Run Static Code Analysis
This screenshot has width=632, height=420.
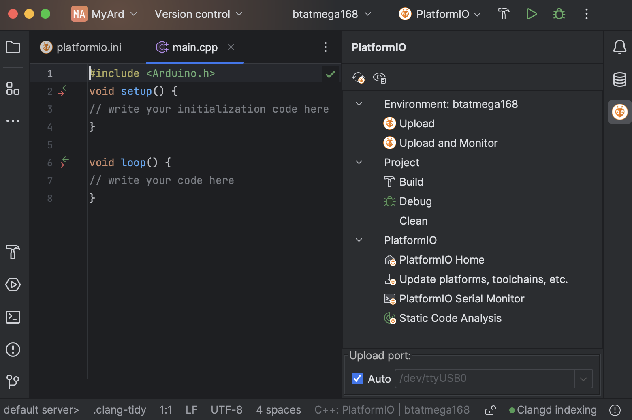442,318
